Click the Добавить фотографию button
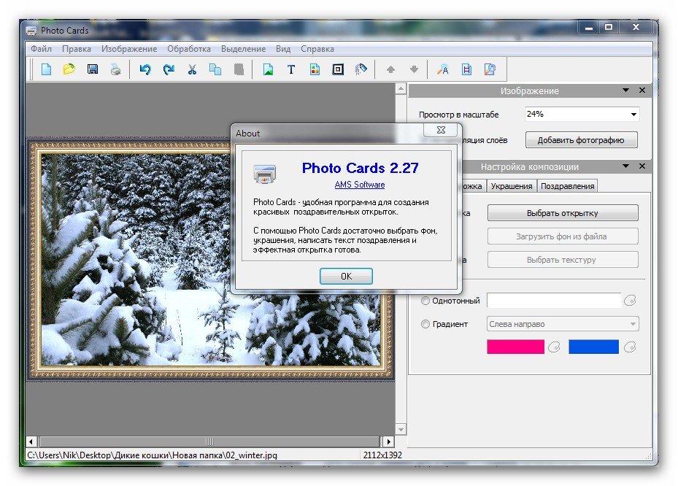This screenshot has height=486, width=678. pyautogui.click(x=582, y=140)
